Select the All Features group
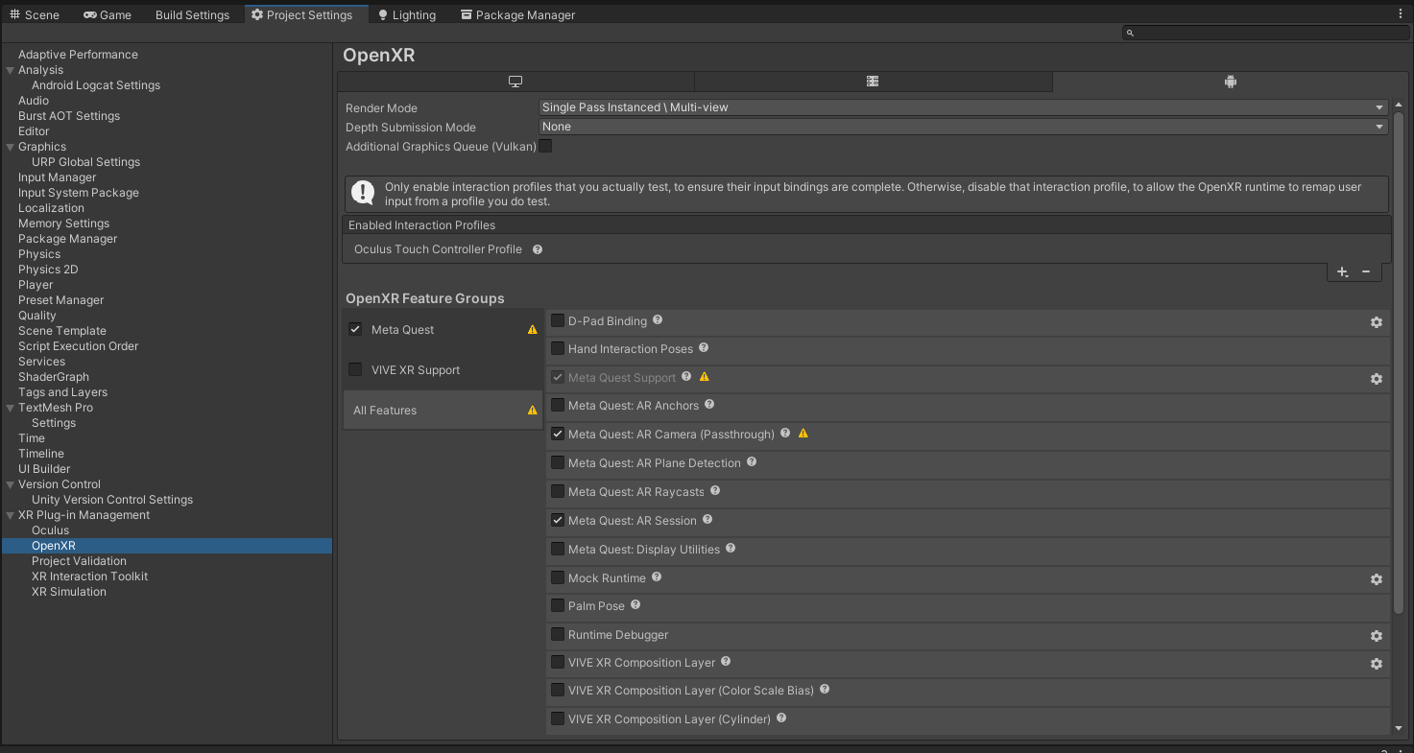1414x753 pixels. pyautogui.click(x=385, y=411)
